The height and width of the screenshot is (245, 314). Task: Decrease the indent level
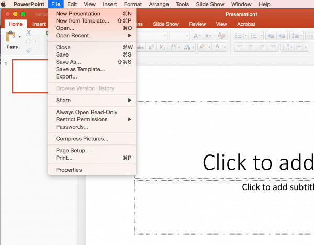point(271,36)
